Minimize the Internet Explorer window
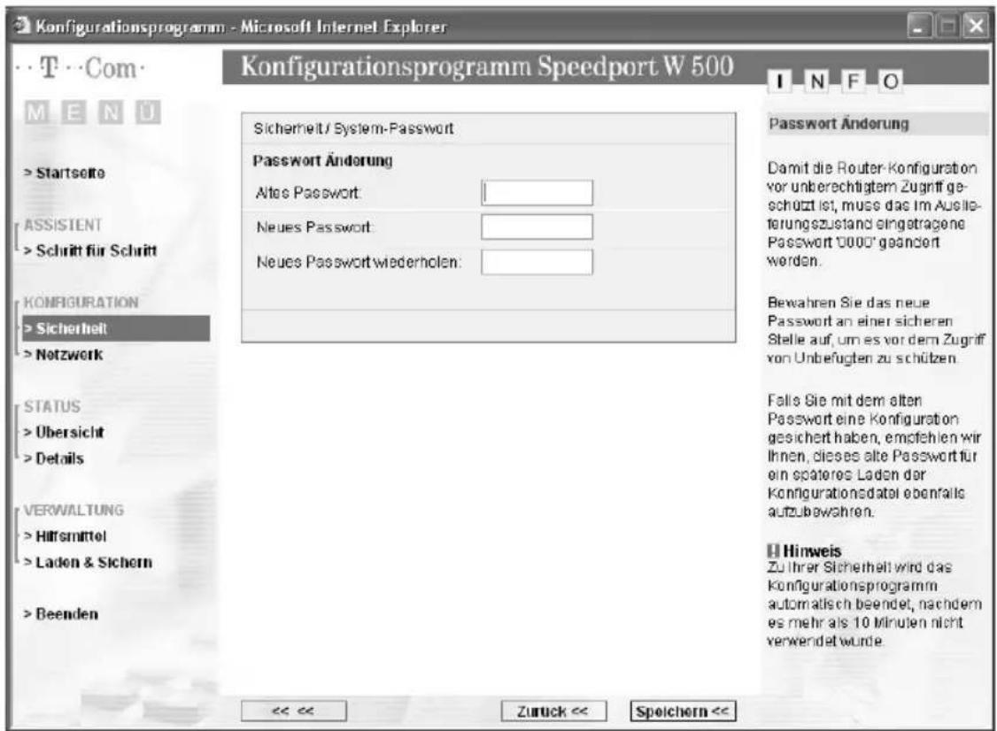Screen dimensions: 997x731 click(918, 27)
